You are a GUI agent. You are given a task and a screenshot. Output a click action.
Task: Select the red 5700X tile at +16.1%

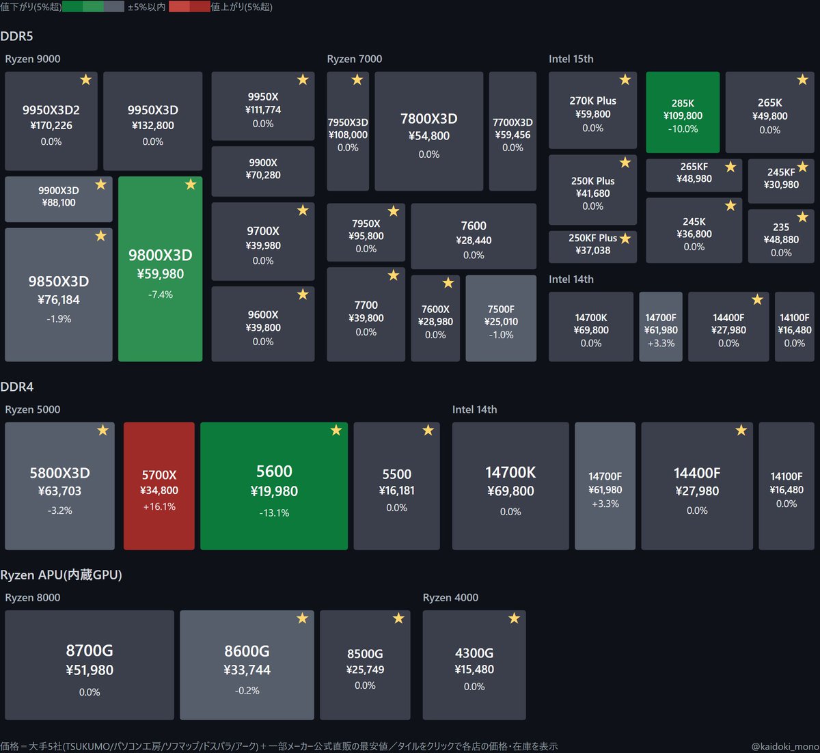click(x=159, y=486)
